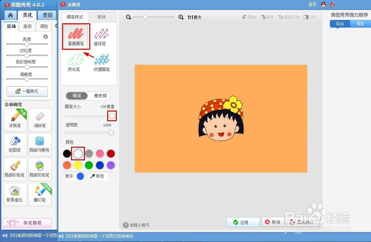Select the black color swatch
371x242 pixels.
67,154
